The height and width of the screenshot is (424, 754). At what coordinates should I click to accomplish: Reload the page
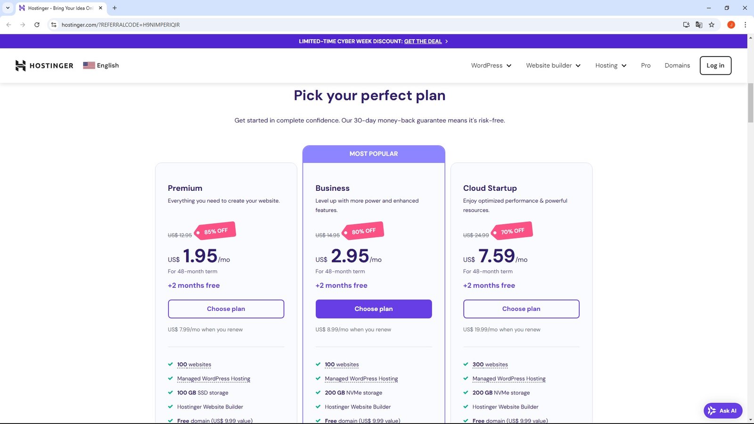tap(37, 25)
